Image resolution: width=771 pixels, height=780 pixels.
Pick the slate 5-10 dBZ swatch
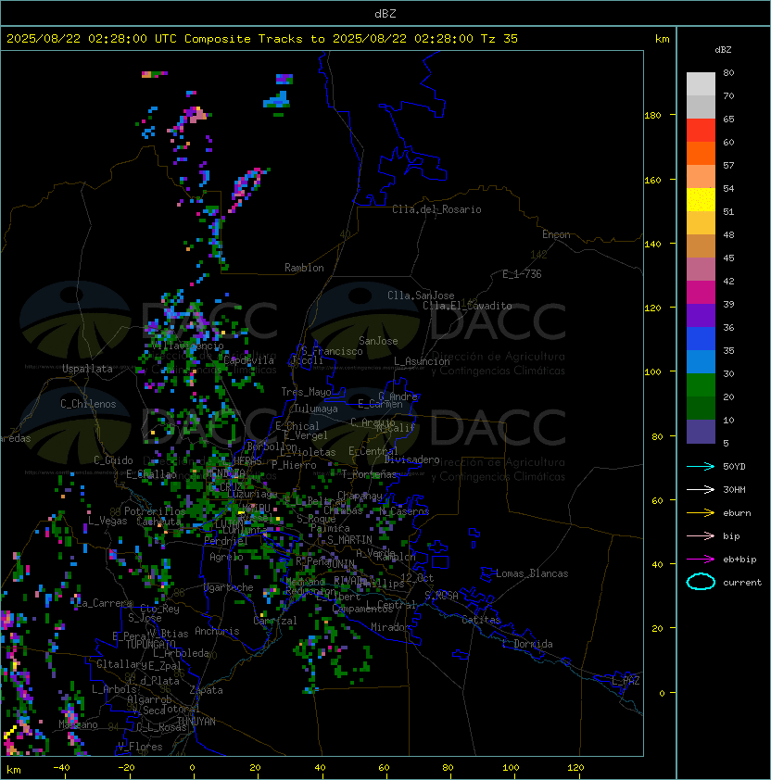click(x=701, y=432)
